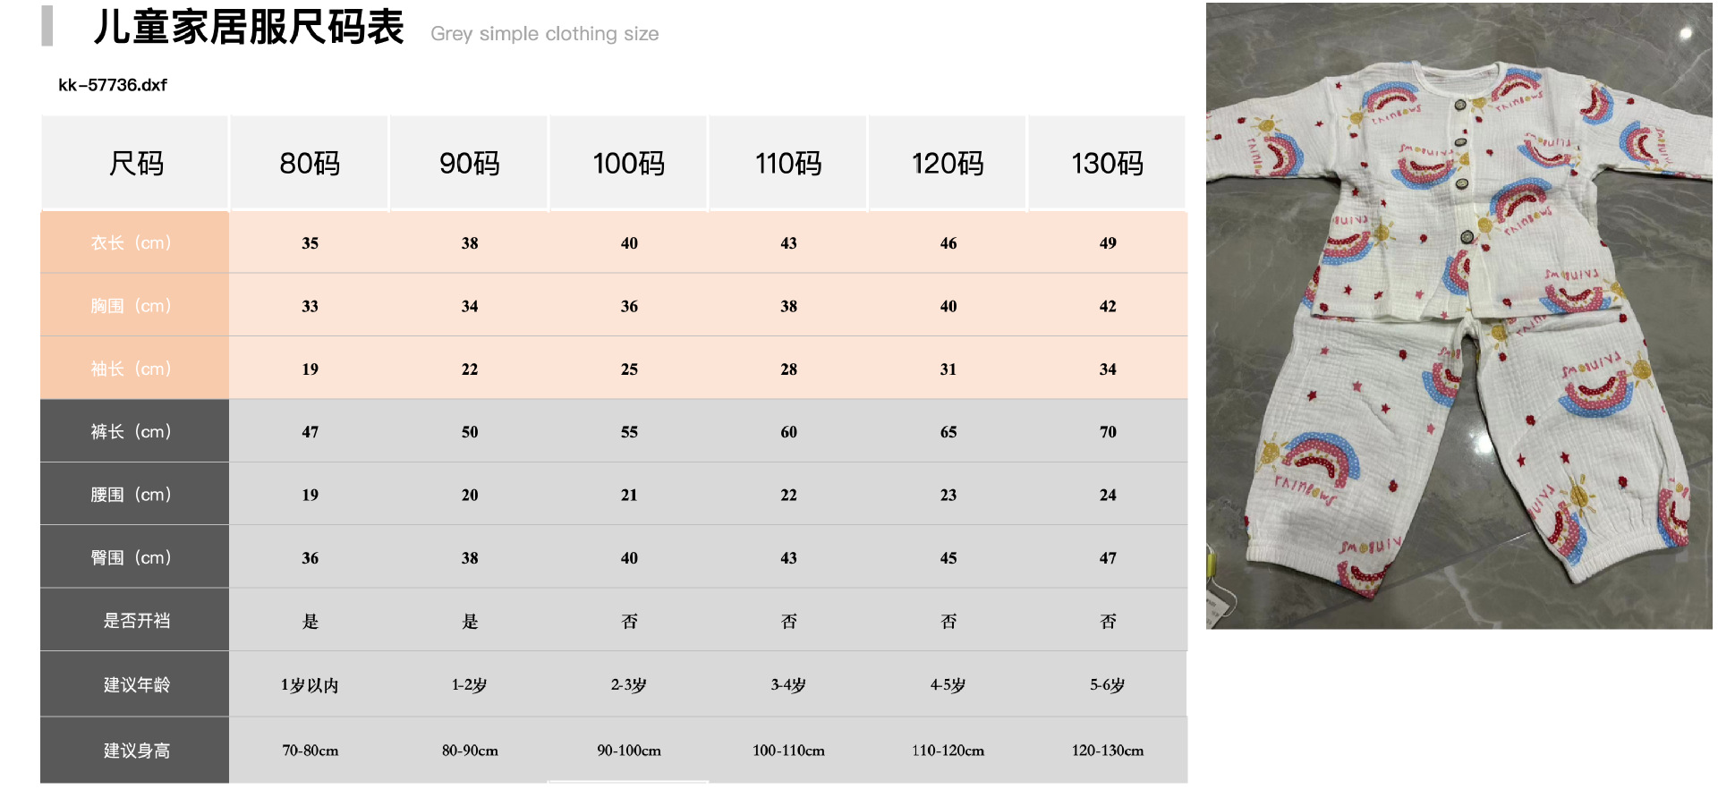Select the 1岁以内 age cell
The height and width of the screenshot is (806, 1718).
(310, 685)
